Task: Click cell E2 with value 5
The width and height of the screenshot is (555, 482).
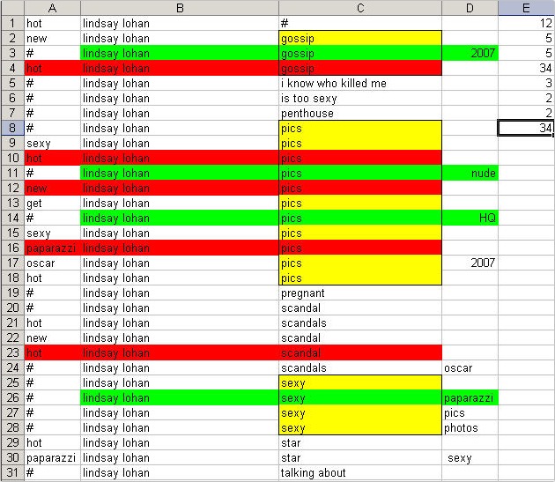Action: 526,38
